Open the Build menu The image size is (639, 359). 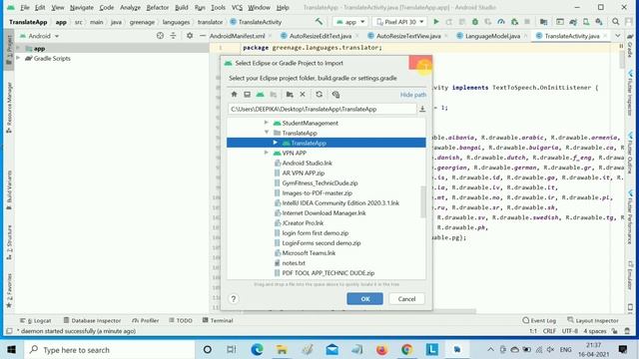182,7
